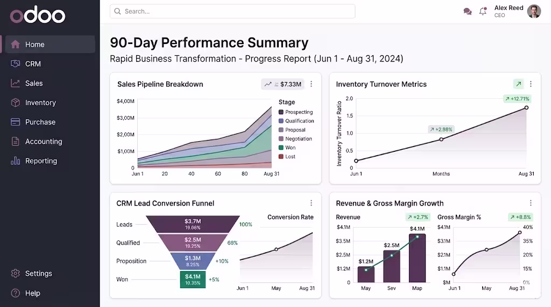
Task: Click Alex Reed's profile avatar
Action: point(534,11)
